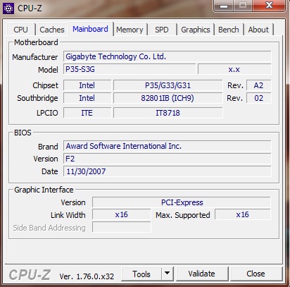Close window with the red X icon

click(269, 6)
